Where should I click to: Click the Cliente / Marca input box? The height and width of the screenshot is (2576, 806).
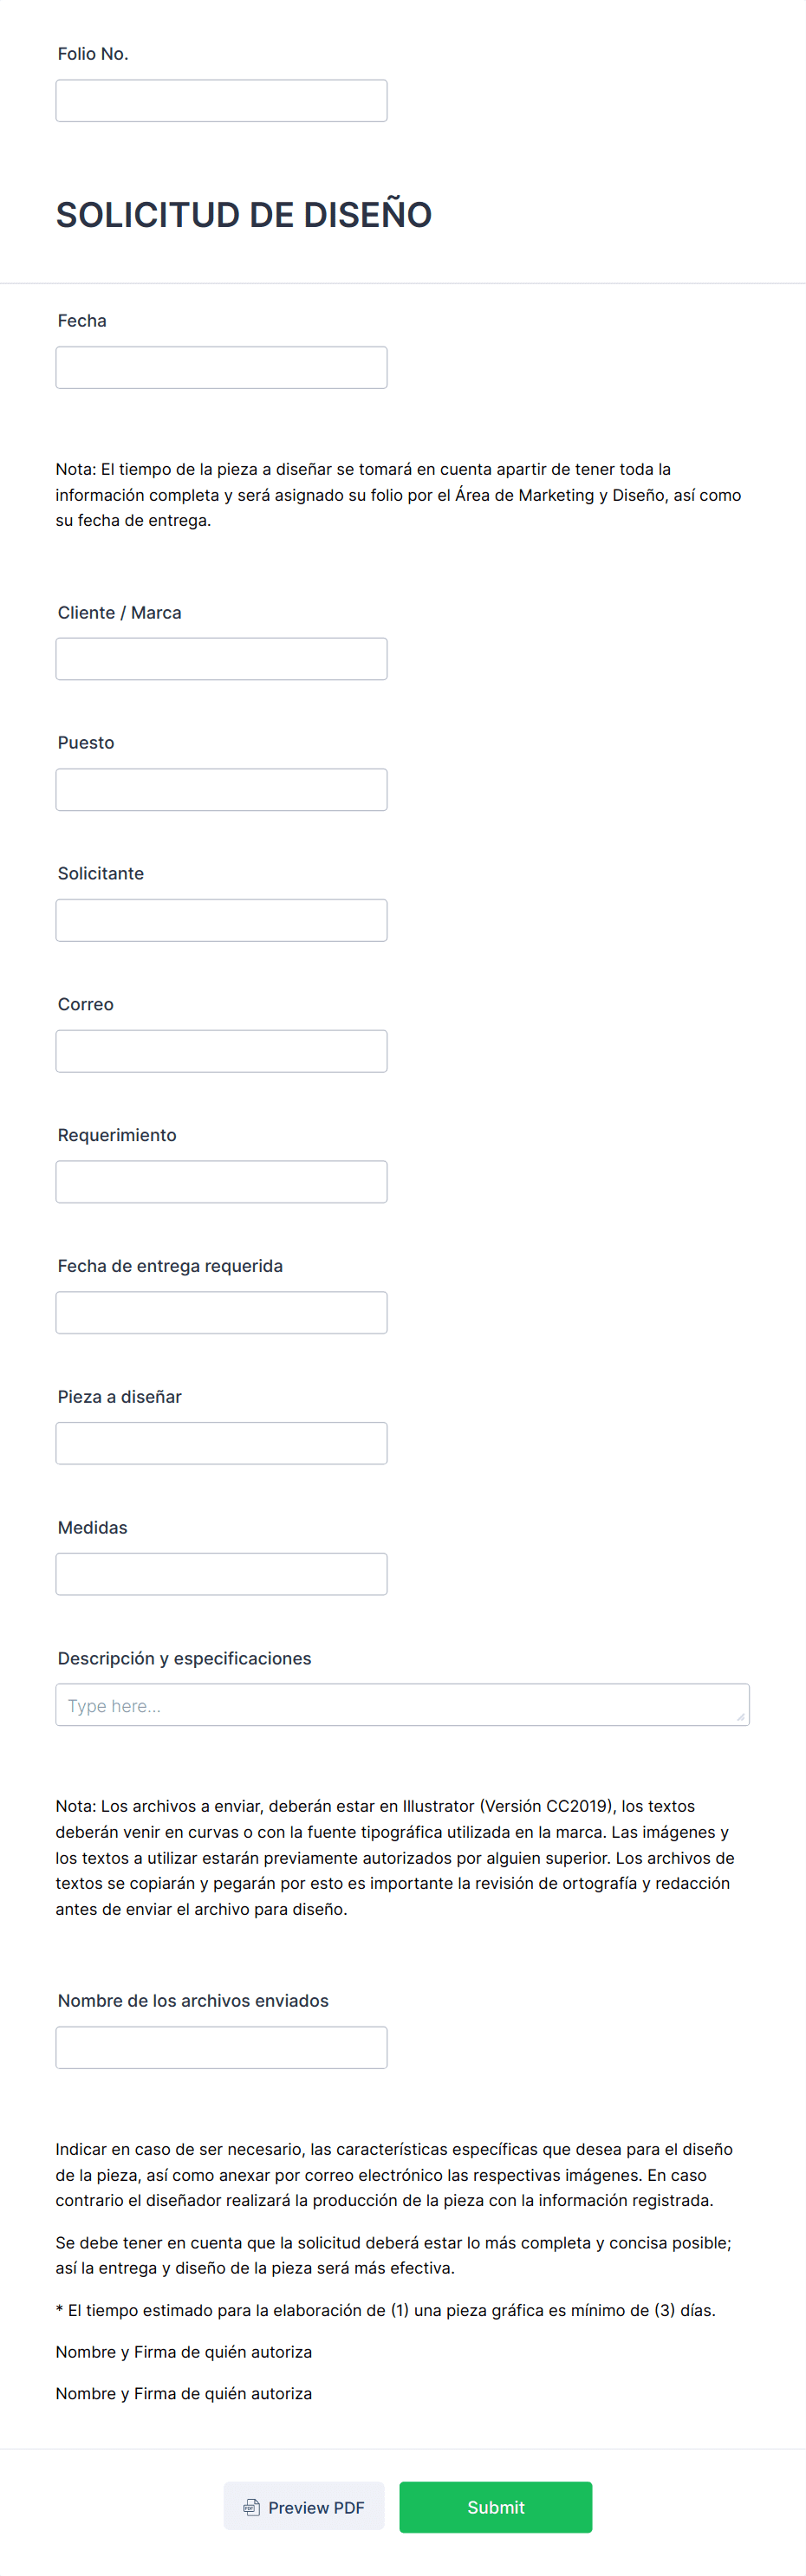[x=221, y=659]
